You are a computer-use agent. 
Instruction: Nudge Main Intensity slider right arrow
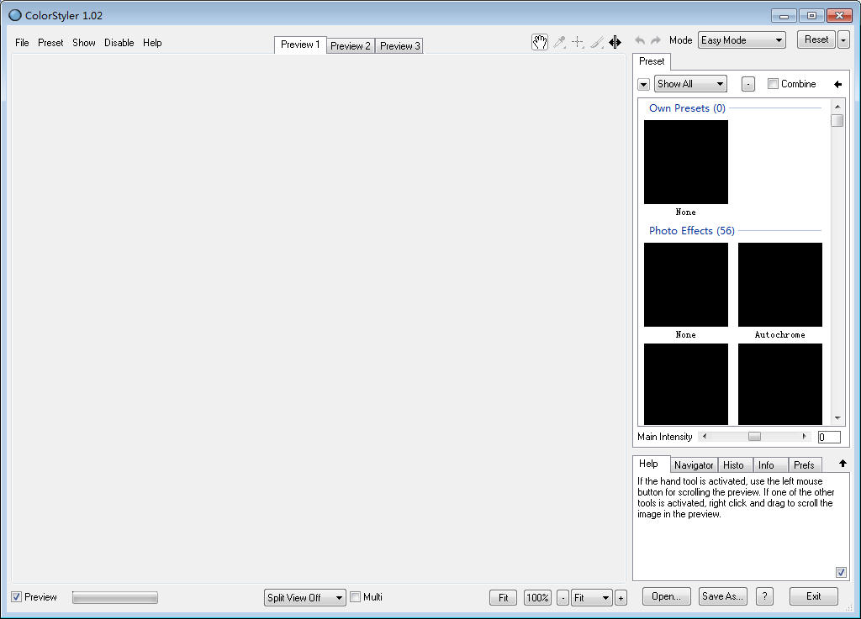(x=805, y=437)
